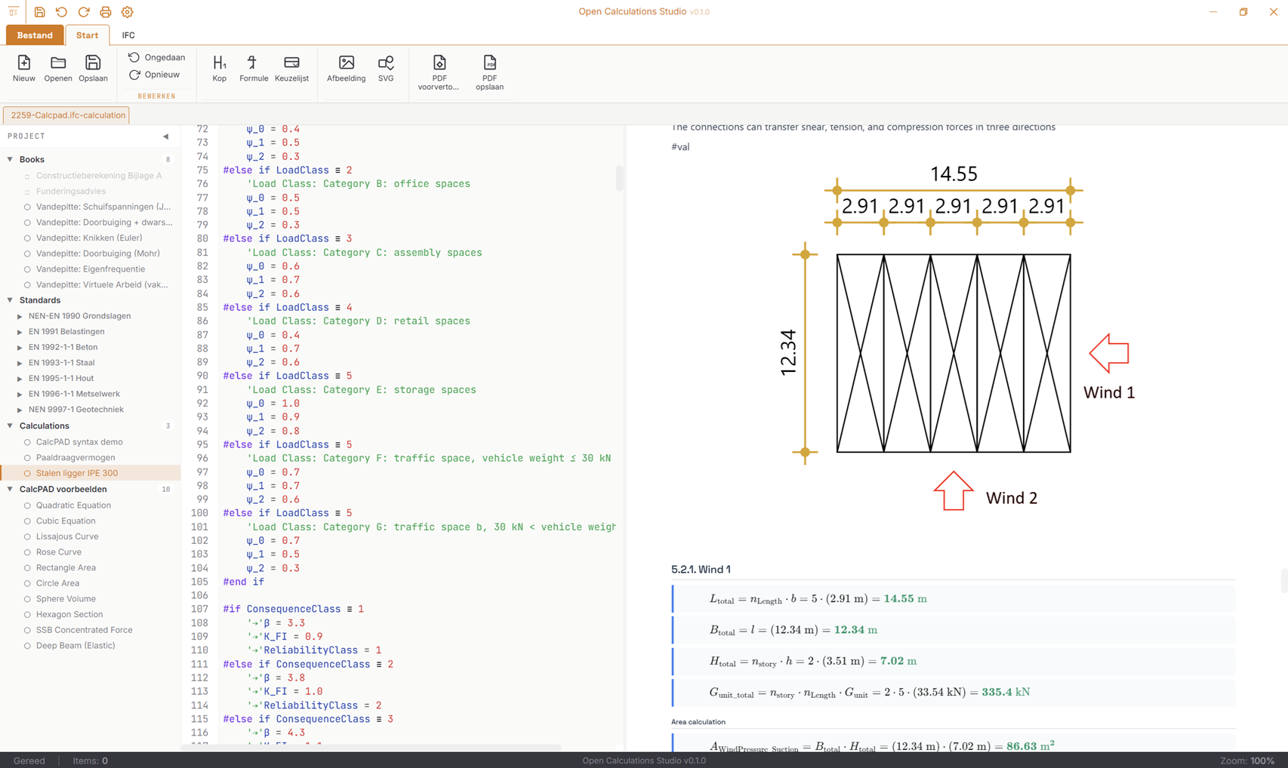Open Sphere Volume example
Image resolution: width=1288 pixels, height=768 pixels.
pyautogui.click(x=91, y=599)
